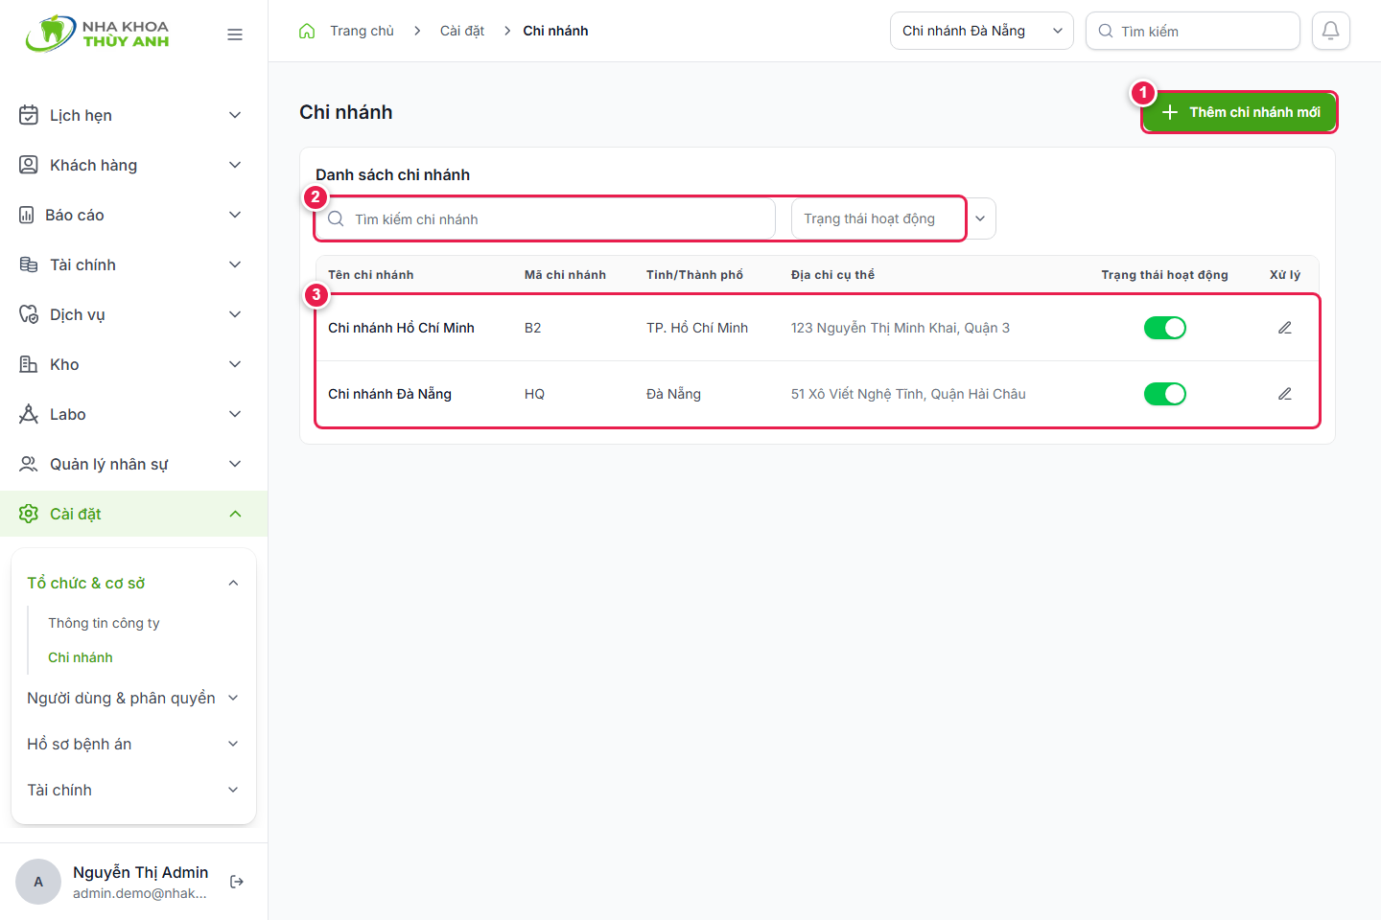The image size is (1381, 920).
Task: Open Thông tin công ty submenu item
Action: (104, 623)
